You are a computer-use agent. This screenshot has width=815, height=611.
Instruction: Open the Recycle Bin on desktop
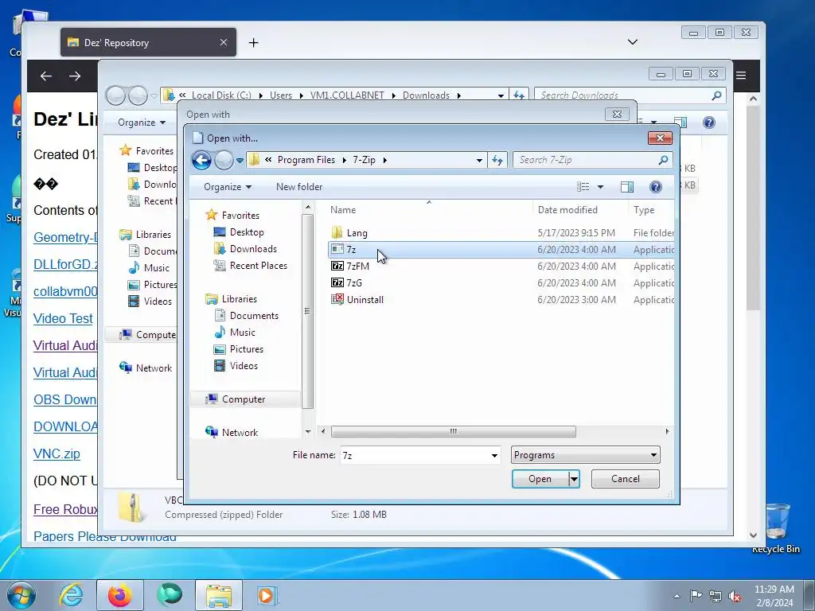point(776,528)
